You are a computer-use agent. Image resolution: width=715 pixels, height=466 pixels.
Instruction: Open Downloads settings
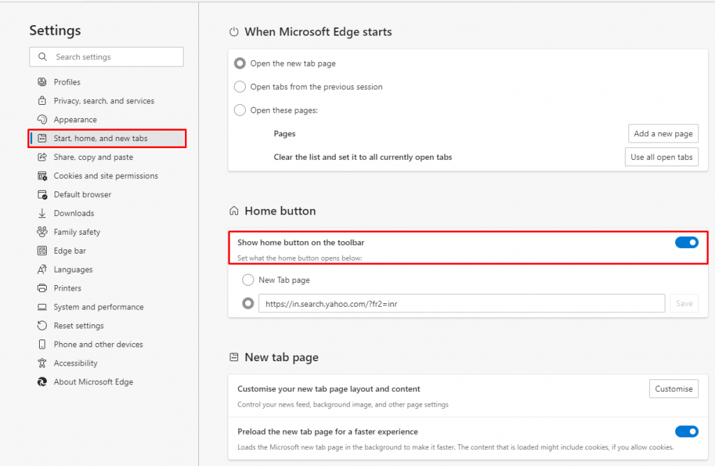click(74, 213)
